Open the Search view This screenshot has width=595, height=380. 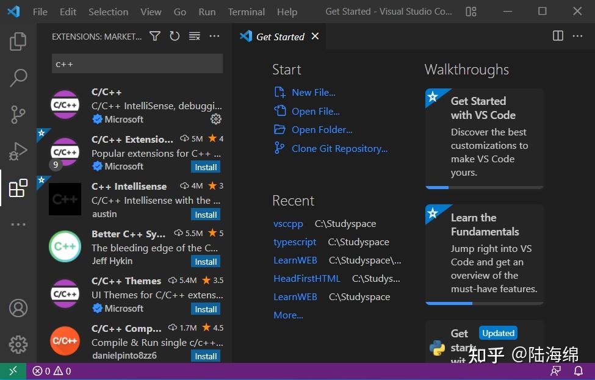18,77
